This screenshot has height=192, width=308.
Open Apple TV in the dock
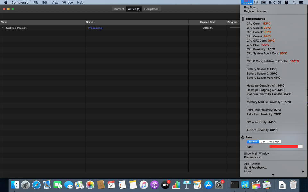165,185
